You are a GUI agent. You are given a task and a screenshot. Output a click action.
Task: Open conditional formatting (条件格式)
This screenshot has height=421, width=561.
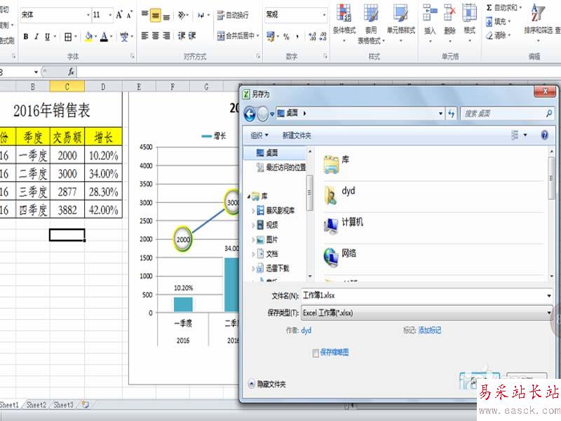(x=344, y=23)
